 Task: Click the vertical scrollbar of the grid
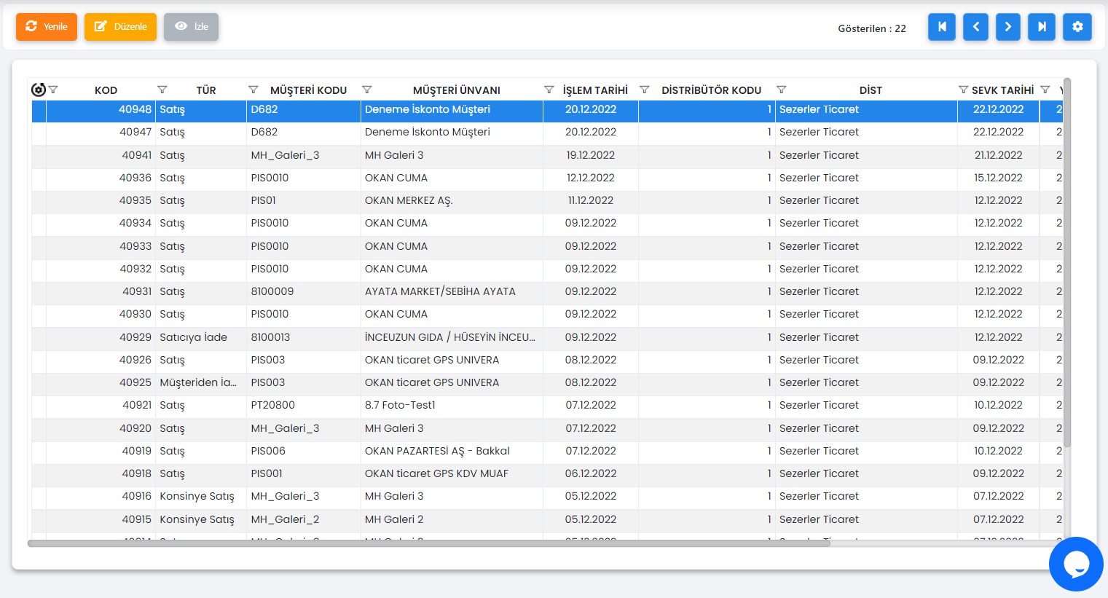(1067, 262)
